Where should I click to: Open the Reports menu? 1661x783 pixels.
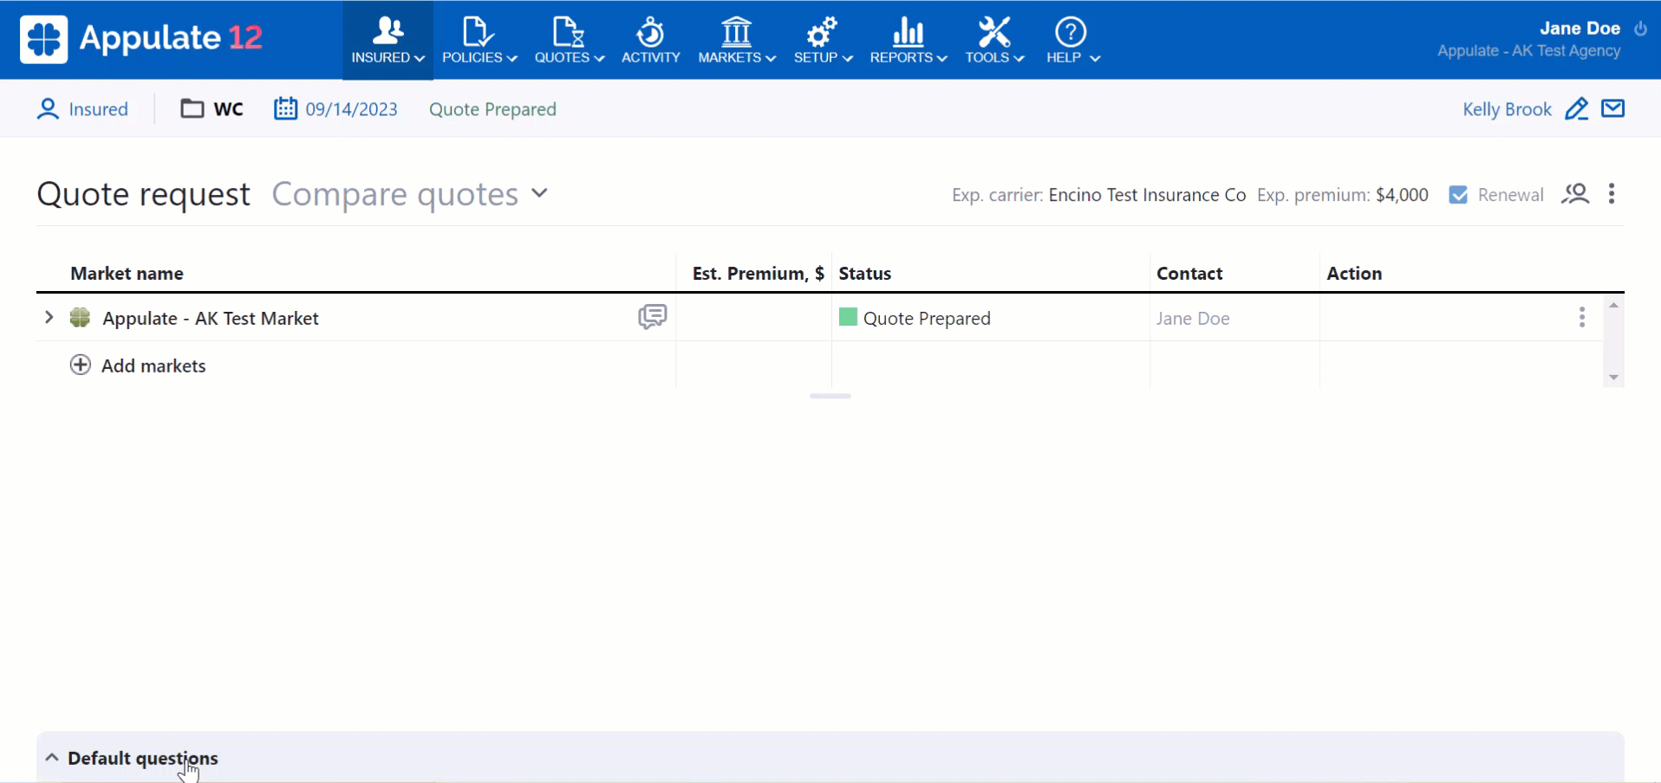pos(908,41)
